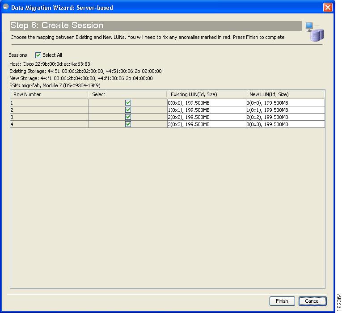The image size is (342, 313).
Task: Click Row Number cell 1
Action: [49, 103]
